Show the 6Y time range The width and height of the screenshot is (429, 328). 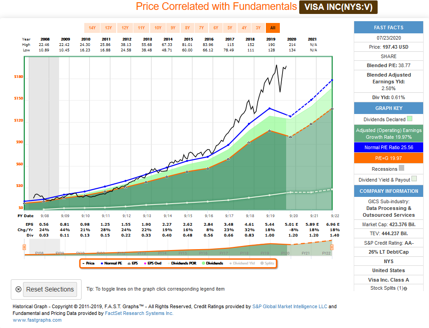[216, 28]
